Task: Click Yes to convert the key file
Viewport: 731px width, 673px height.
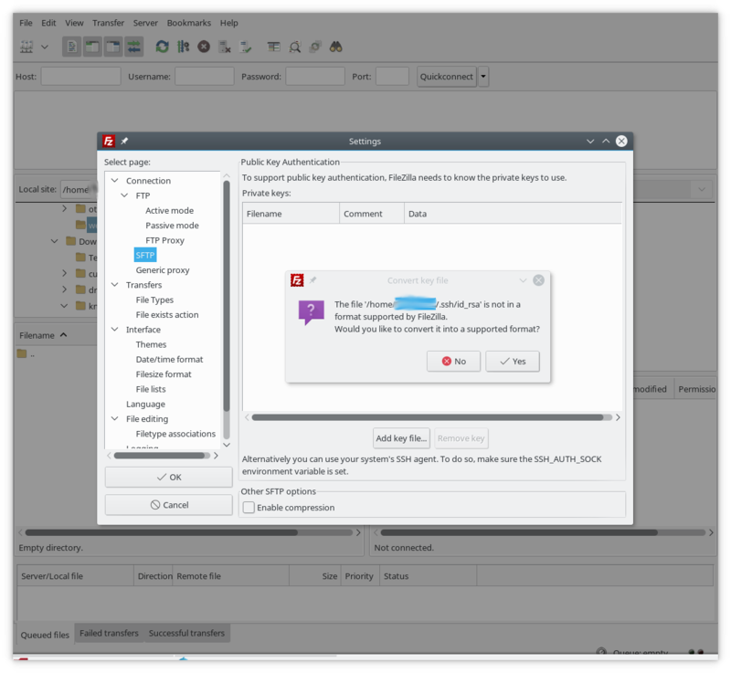Action: click(x=513, y=362)
